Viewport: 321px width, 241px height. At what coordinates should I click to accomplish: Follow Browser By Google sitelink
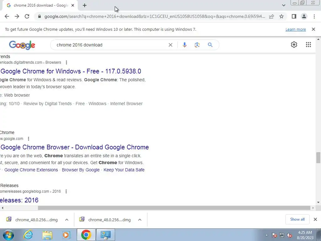click(x=81, y=170)
